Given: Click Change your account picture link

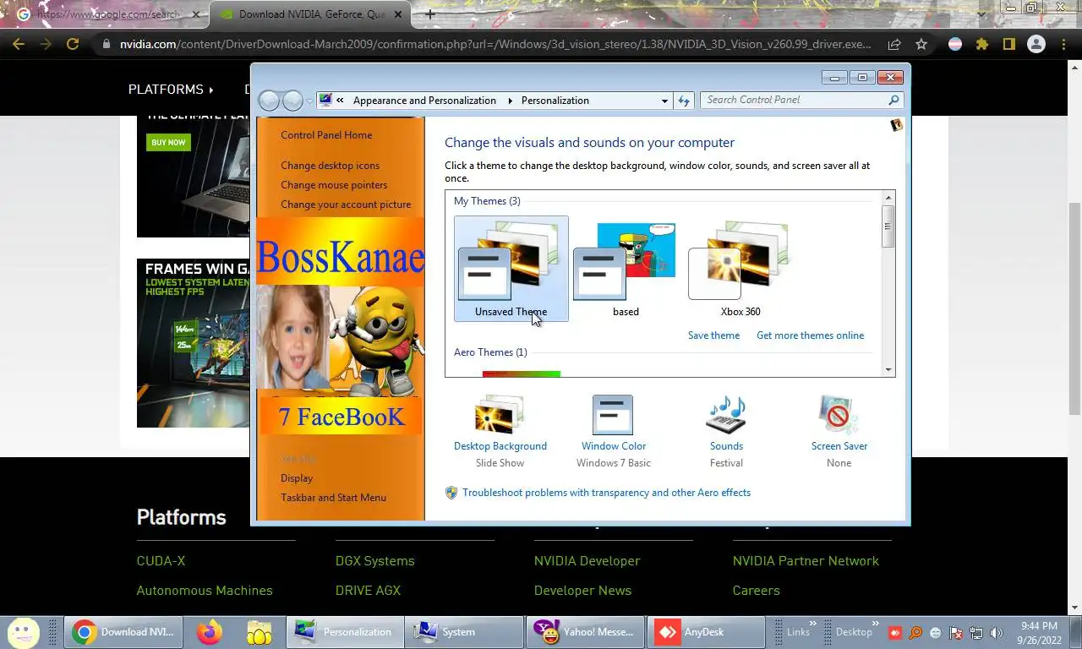Looking at the screenshot, I should (x=346, y=205).
